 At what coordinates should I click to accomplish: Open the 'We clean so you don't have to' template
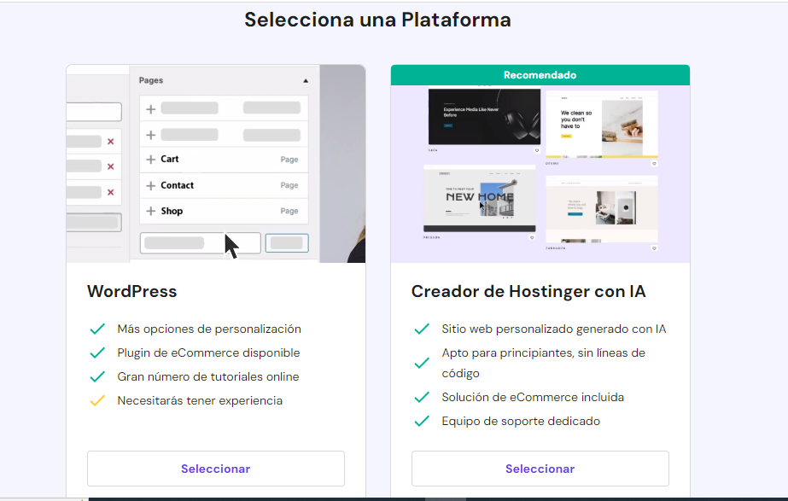[602, 124]
